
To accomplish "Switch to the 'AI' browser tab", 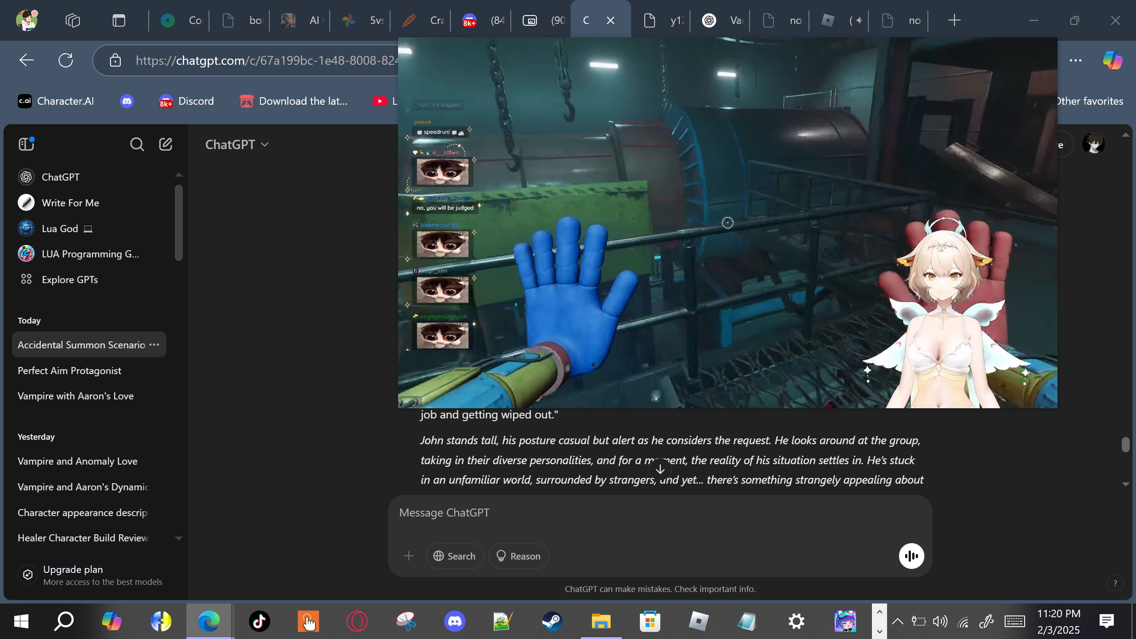I will tap(300, 20).
